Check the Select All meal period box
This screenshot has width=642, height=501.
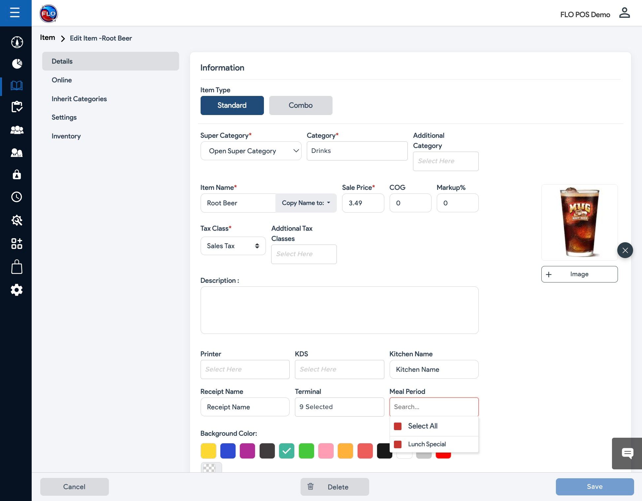point(398,426)
